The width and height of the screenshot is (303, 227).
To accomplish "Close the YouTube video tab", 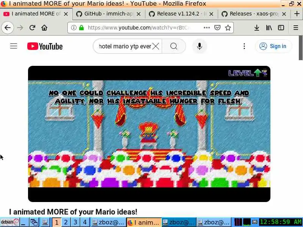I will [x=66, y=14].
